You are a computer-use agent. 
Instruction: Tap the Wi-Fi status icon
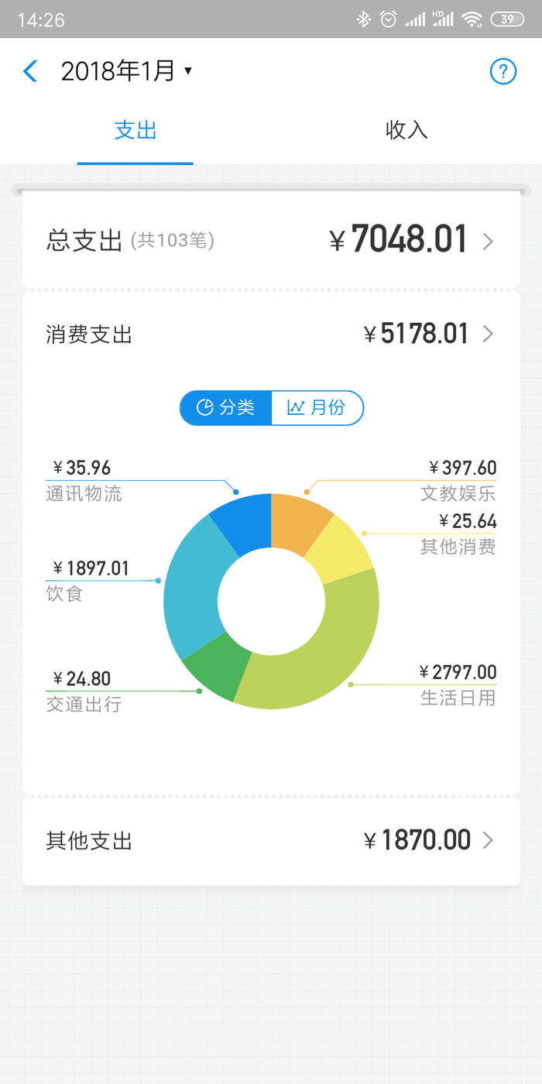click(x=472, y=19)
